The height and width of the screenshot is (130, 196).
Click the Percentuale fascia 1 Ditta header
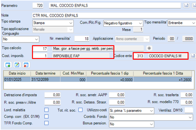tap(163, 73)
